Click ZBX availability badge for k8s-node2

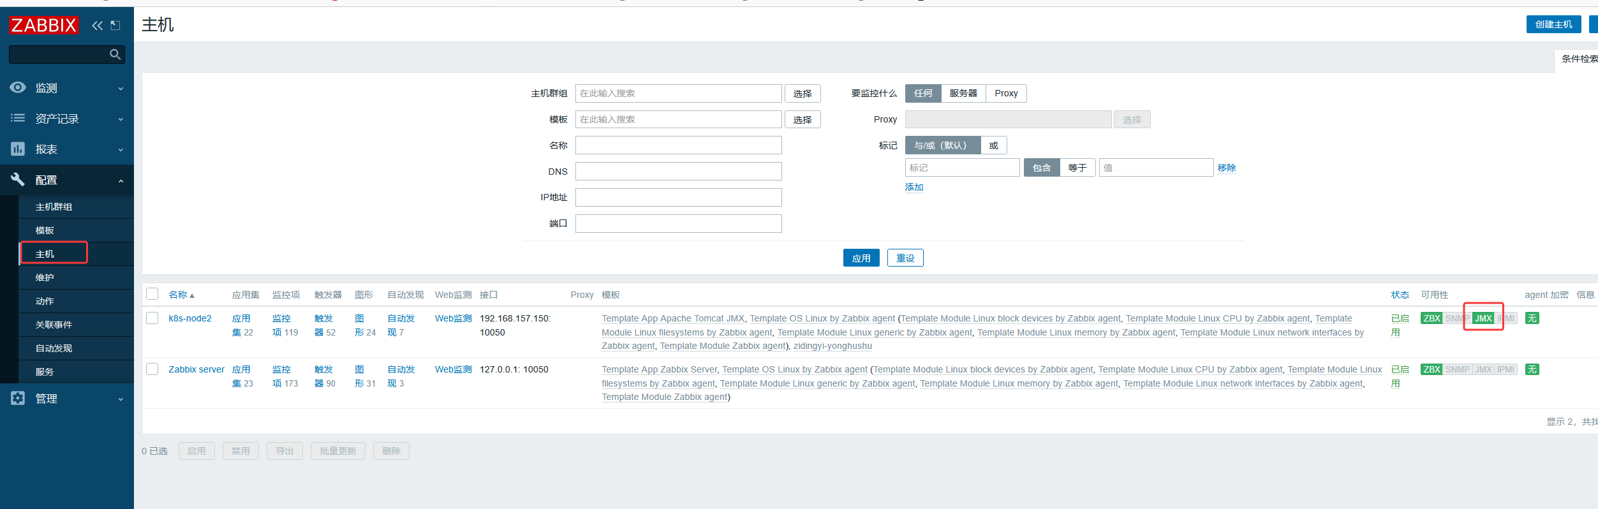[x=1432, y=318]
